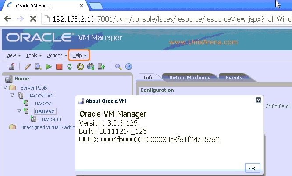Collapse the UAOVSPOOL tree node

12,95
